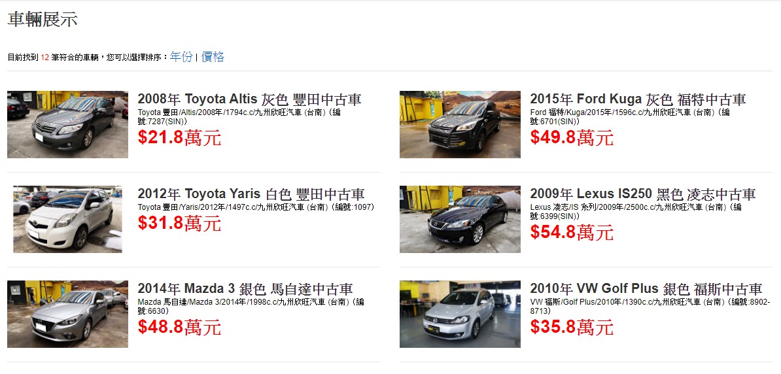
Task: Sort vehicles by 價格
Action: click(x=213, y=57)
